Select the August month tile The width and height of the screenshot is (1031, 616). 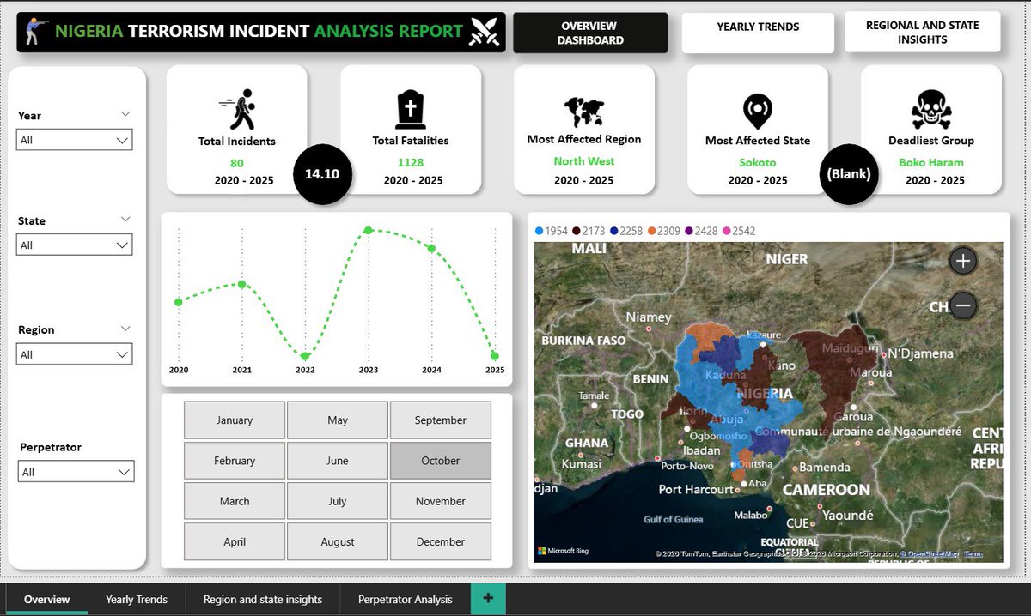[338, 541]
